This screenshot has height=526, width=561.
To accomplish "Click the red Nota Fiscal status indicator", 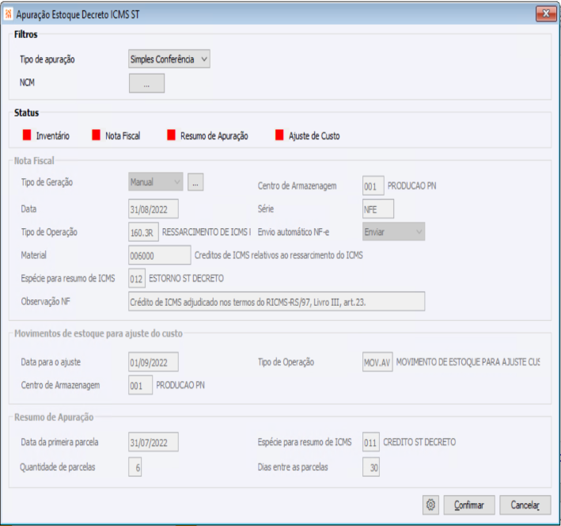I will coord(96,135).
